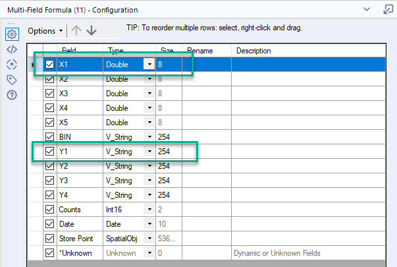Open the configuration gear tab

[x=11, y=34]
